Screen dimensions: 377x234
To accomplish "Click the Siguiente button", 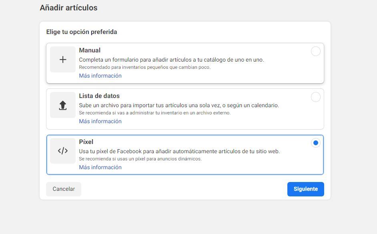I will [306, 189].
